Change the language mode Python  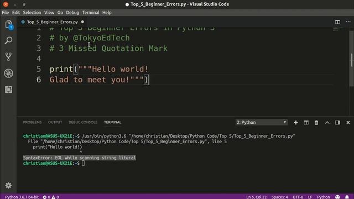click(x=323, y=197)
